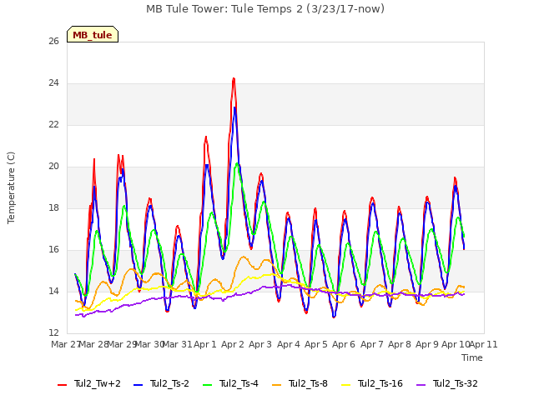Toggle the Tul2_Ts-2 legend entry
Viewport: 534px width, 400px height.
[161, 384]
